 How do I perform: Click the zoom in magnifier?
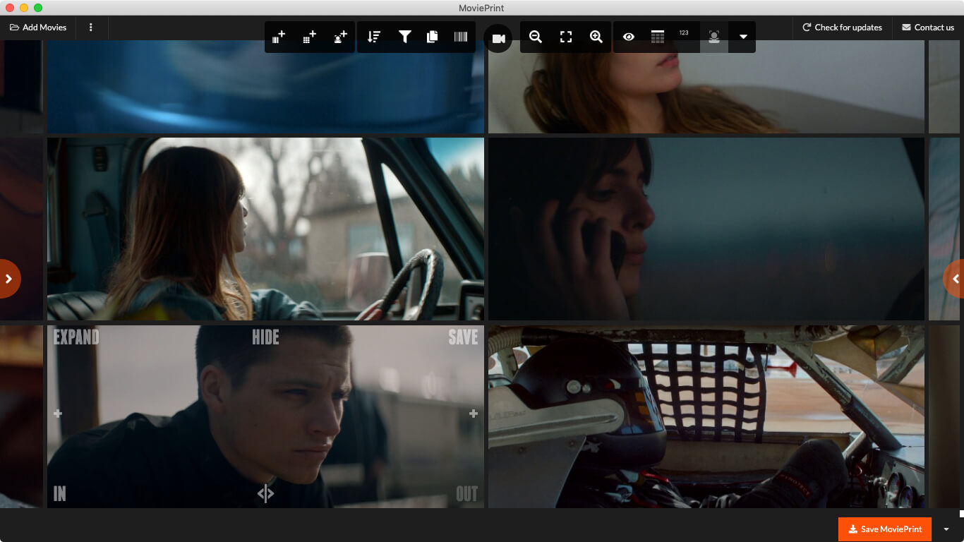(596, 37)
